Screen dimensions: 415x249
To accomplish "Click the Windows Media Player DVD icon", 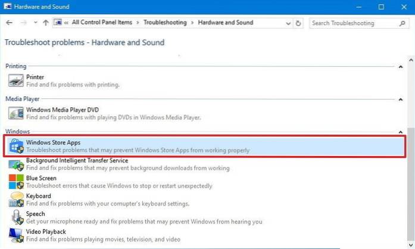I will click(15, 113).
